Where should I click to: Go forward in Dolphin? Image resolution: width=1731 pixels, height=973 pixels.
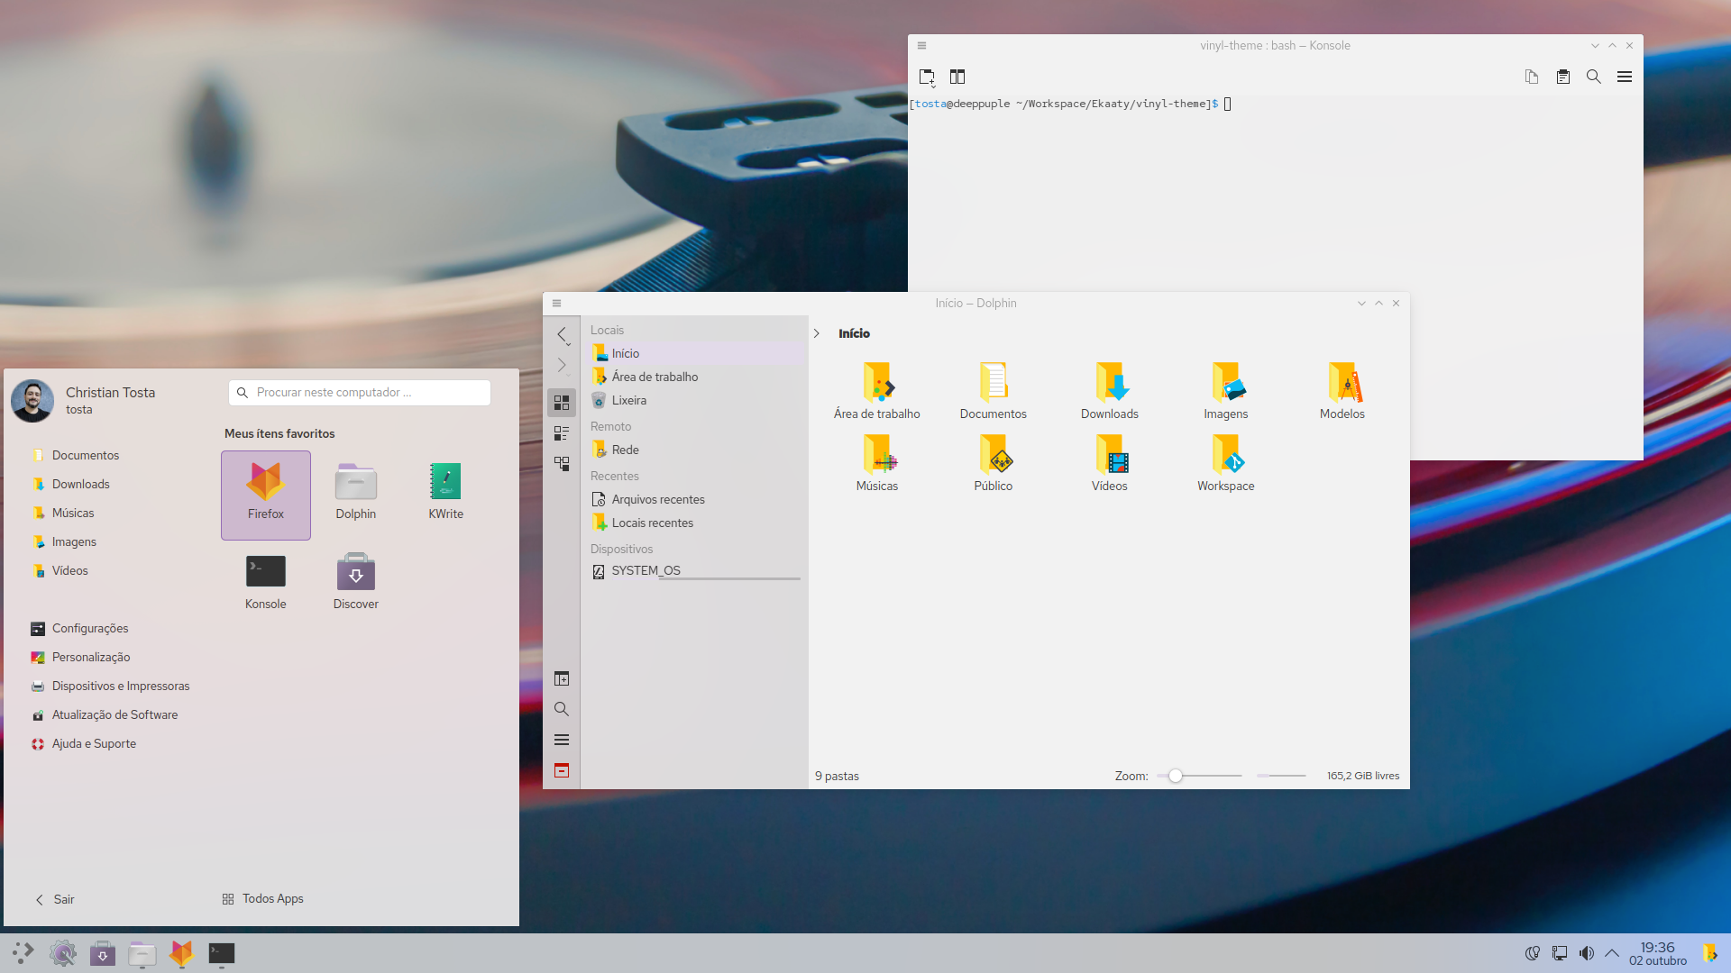tap(562, 366)
